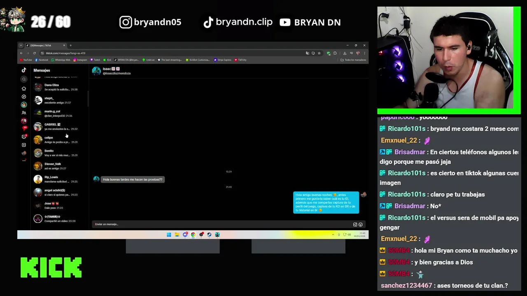Open Steam from the taskbar
Viewport: 527px width, 296px height.
[x=209, y=235]
